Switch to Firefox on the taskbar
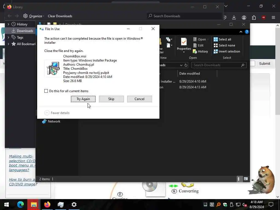This screenshot has height=210, width=280. [47, 205]
